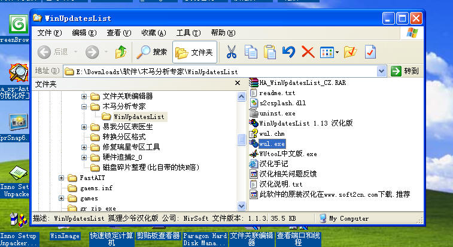
Task: Select the HA_WinUpdatesList_CZ.RAR file icon
Action: tap(253, 83)
